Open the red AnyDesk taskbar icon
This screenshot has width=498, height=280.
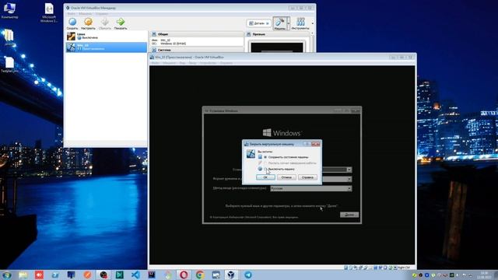39,275
